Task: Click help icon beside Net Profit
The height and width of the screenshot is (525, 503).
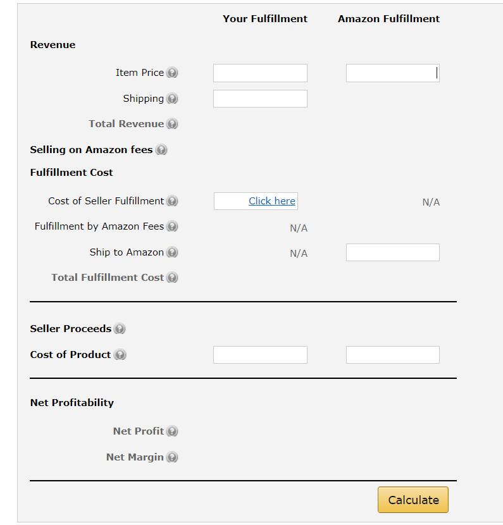Action: (172, 431)
